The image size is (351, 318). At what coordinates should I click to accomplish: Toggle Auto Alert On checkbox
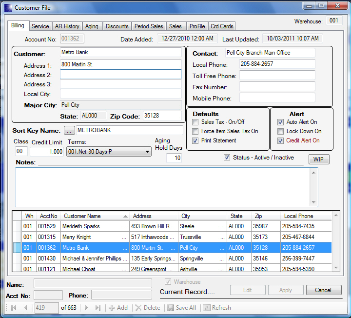(x=280, y=122)
